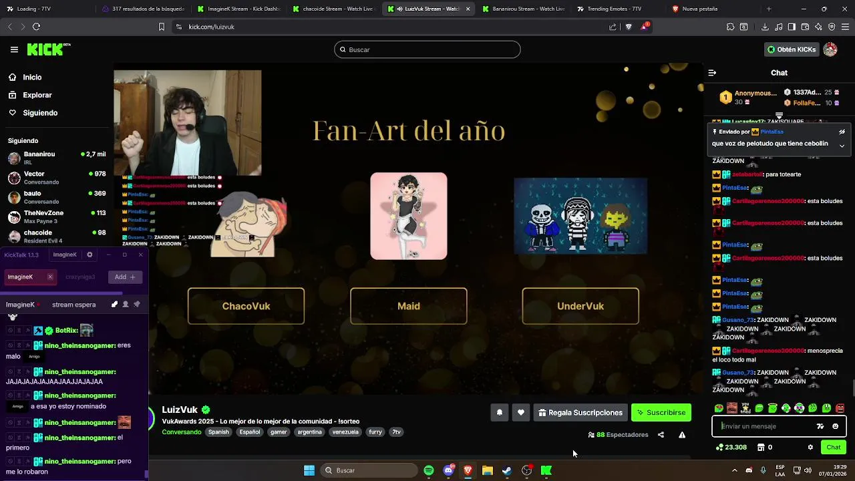Click the Maid fan-art thumbnail
855x481 pixels.
409,216
